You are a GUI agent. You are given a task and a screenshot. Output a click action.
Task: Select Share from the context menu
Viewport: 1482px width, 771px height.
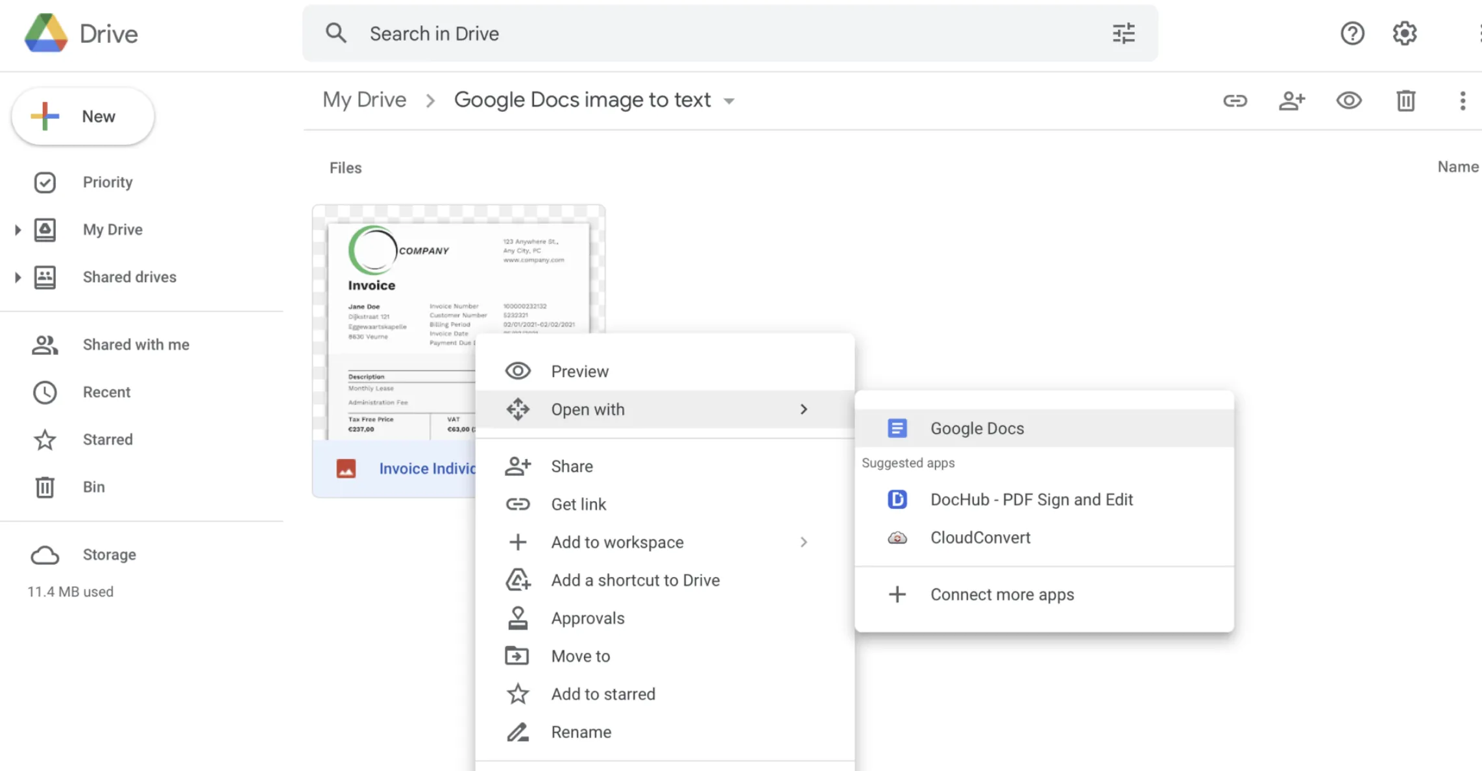tap(572, 466)
